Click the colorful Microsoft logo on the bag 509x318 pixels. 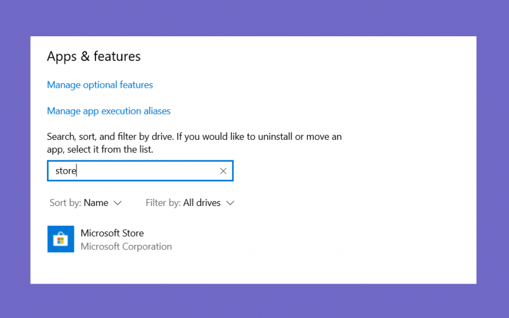(60, 240)
